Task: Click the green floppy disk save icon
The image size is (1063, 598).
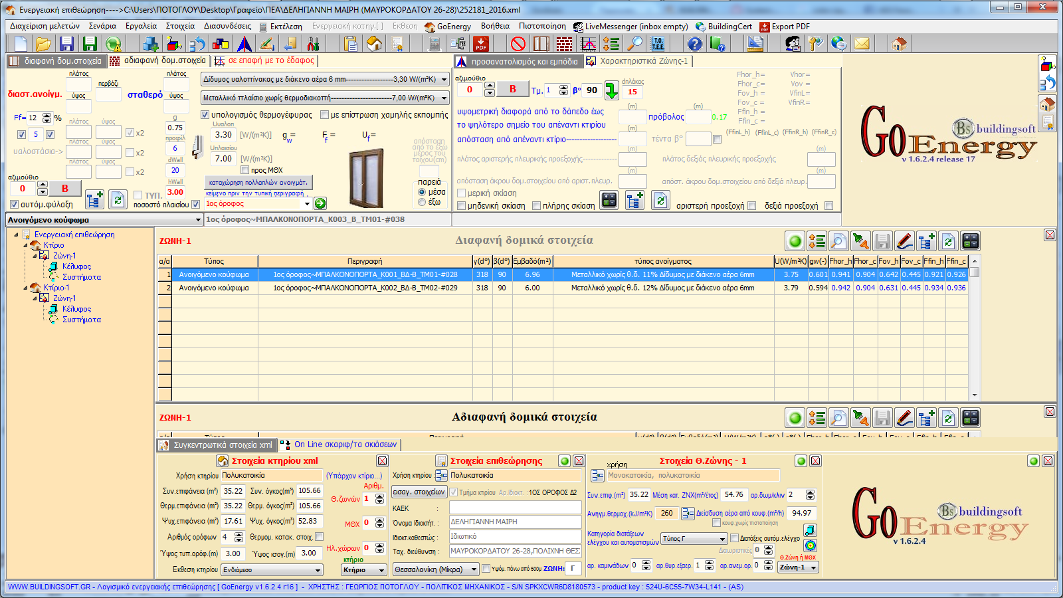Action: click(x=90, y=44)
